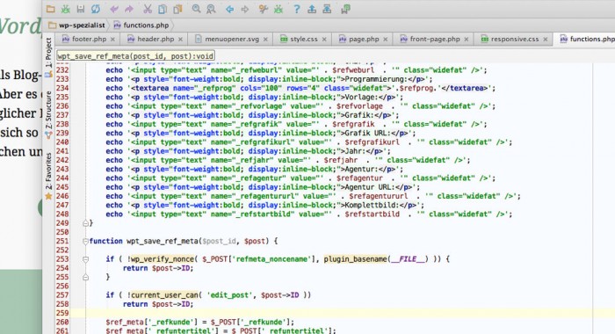615x334 pixels.
Task: Click 'edit_post' string on line 257
Action: 230,295
